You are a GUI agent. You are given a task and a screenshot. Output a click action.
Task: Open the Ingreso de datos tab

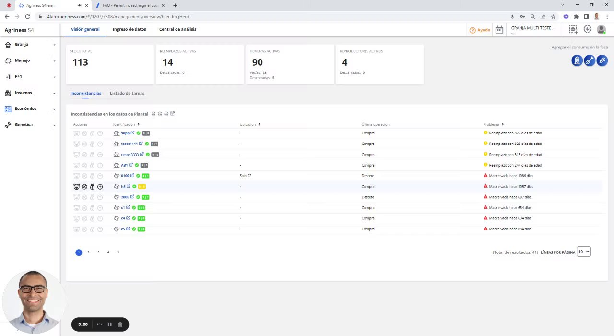coord(129,29)
